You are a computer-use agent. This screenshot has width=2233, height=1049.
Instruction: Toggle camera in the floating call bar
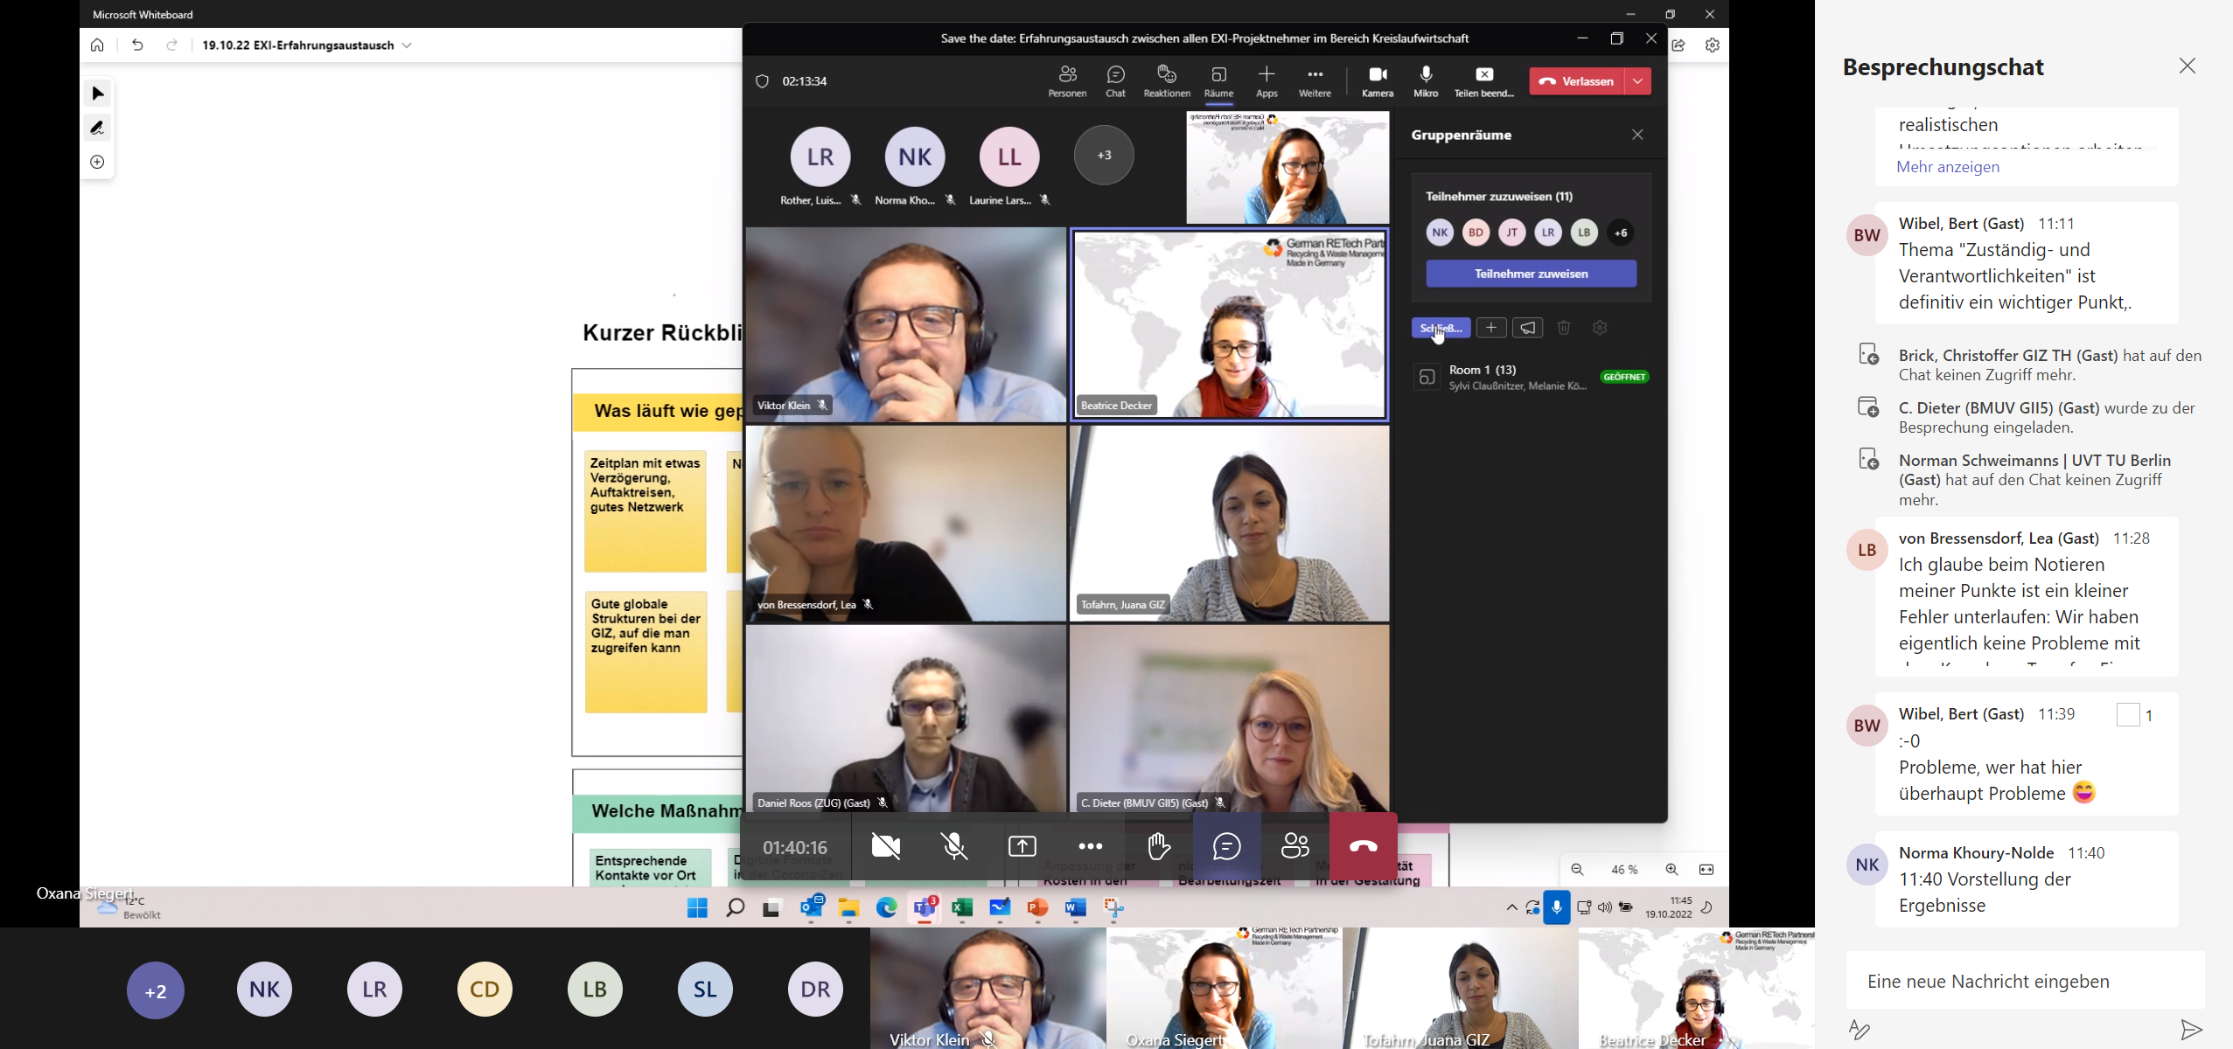885,846
